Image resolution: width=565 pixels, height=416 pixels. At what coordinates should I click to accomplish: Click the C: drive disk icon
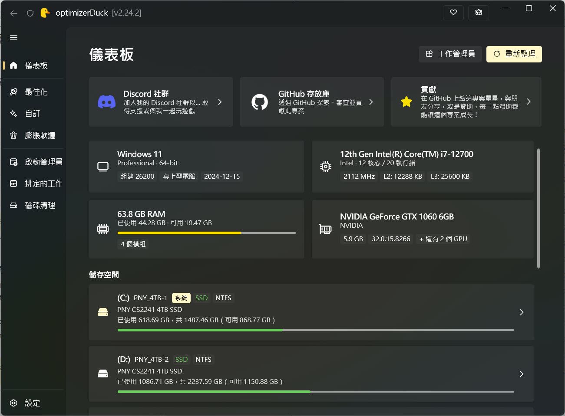click(103, 312)
